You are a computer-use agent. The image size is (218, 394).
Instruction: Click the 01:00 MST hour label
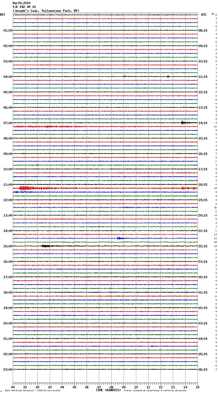tap(8, 31)
